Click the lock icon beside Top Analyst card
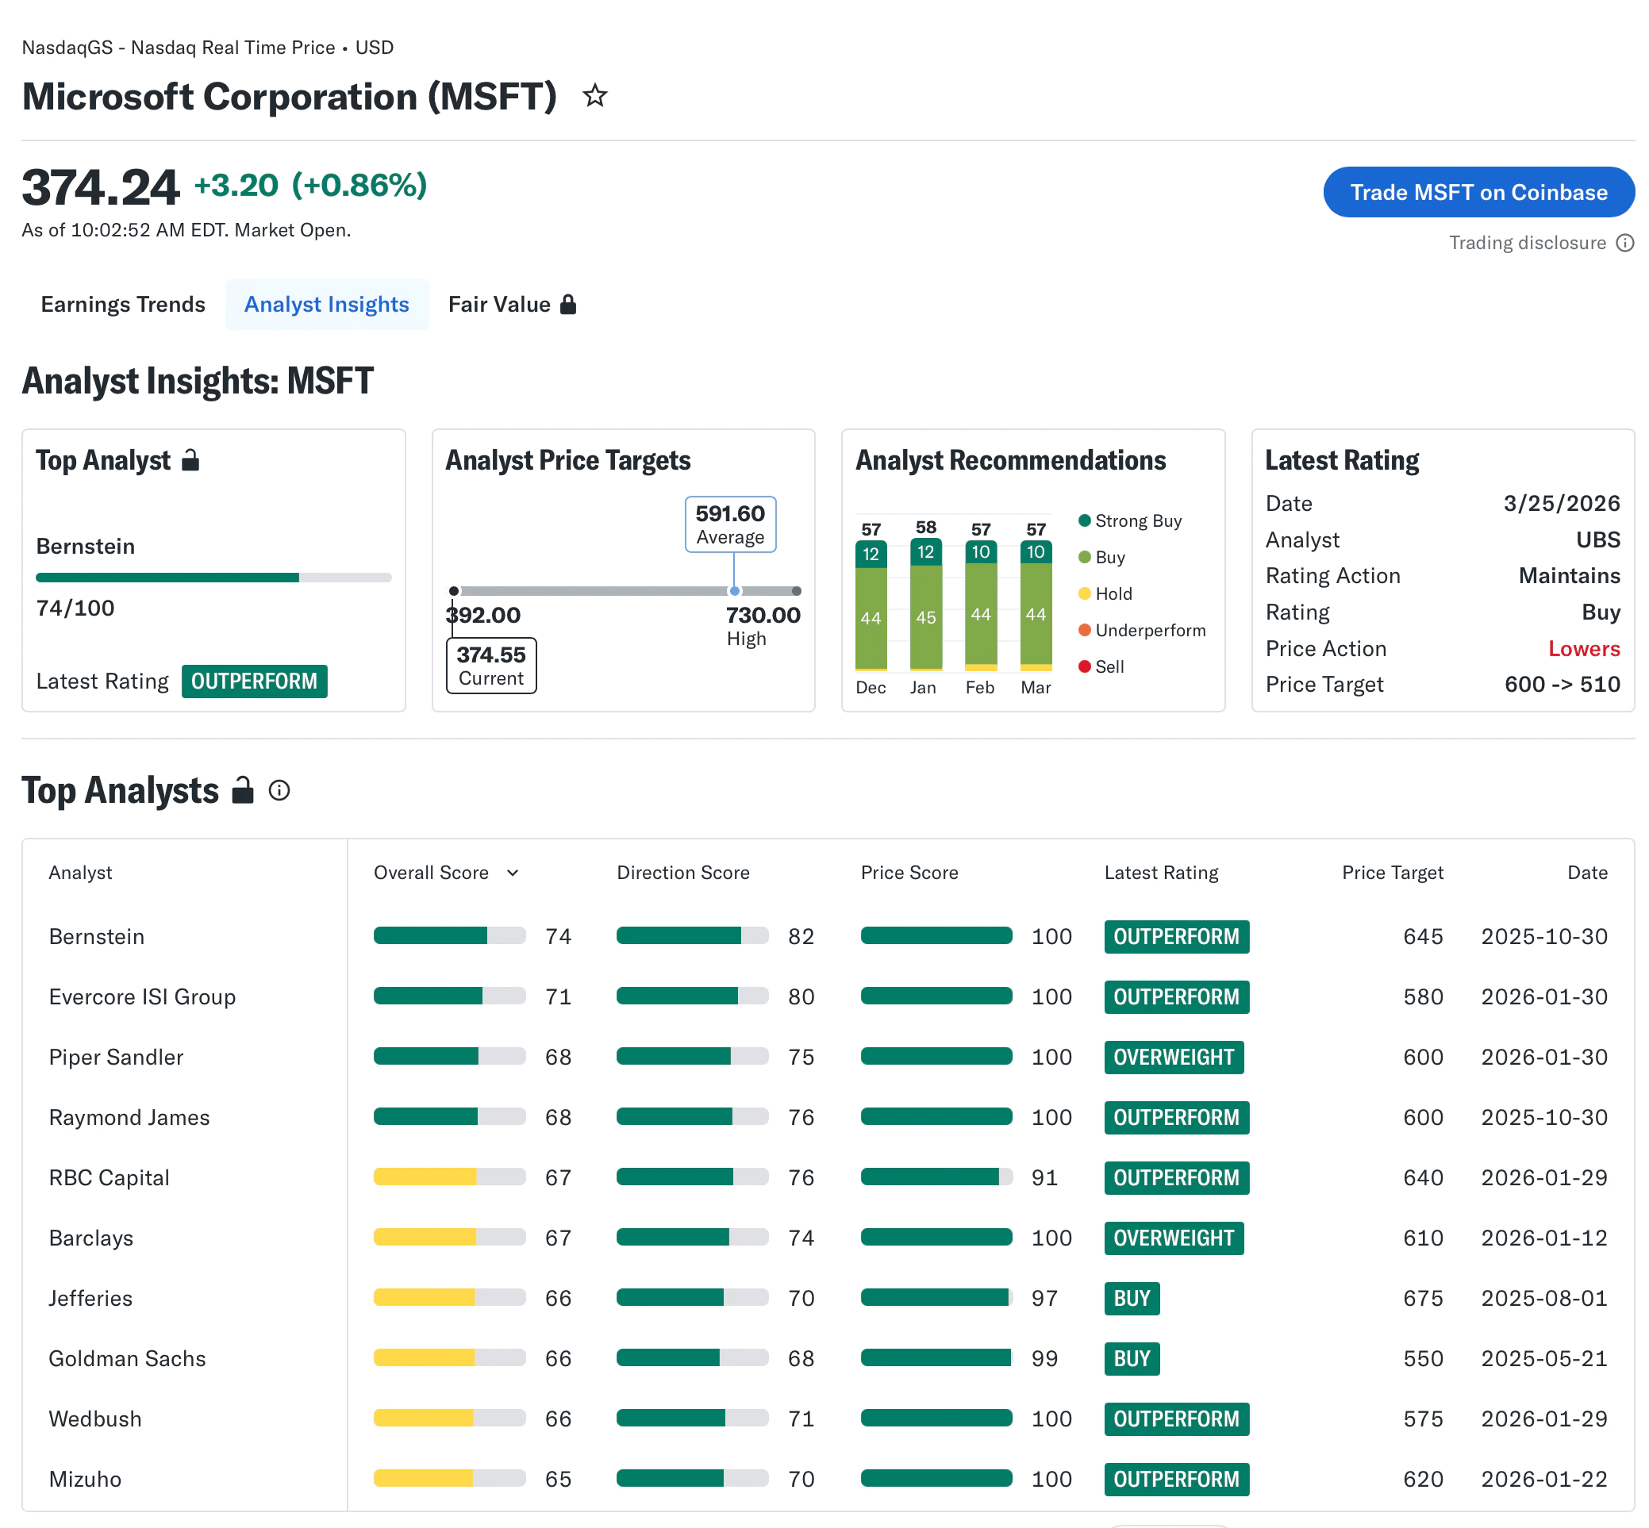The width and height of the screenshot is (1649, 1528). tap(190, 459)
